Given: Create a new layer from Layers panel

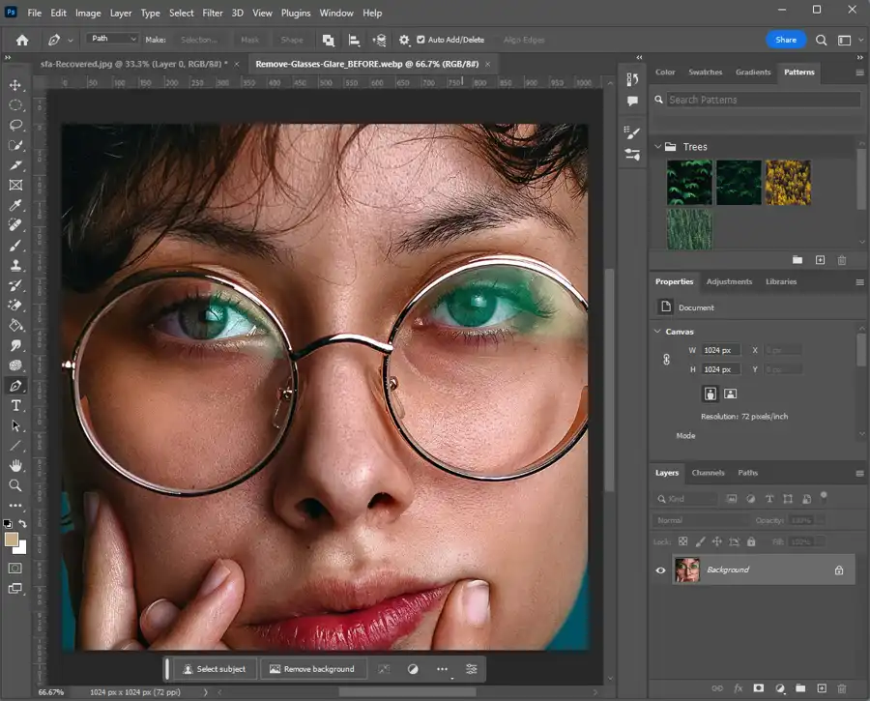Looking at the screenshot, I should [x=821, y=688].
